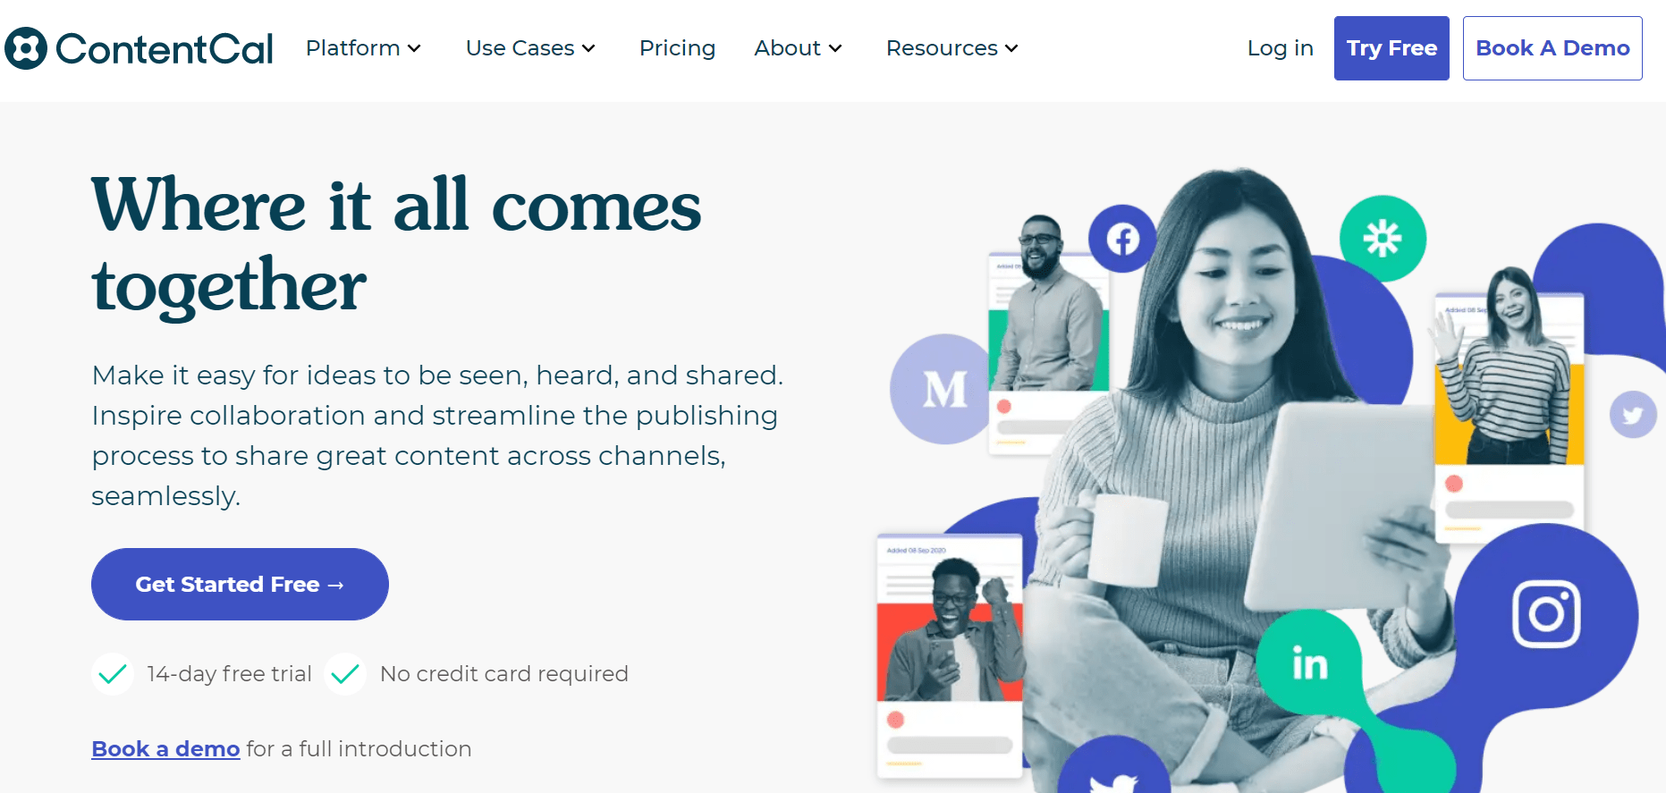Select Log in from navigation
1666x793 pixels.
tap(1280, 48)
